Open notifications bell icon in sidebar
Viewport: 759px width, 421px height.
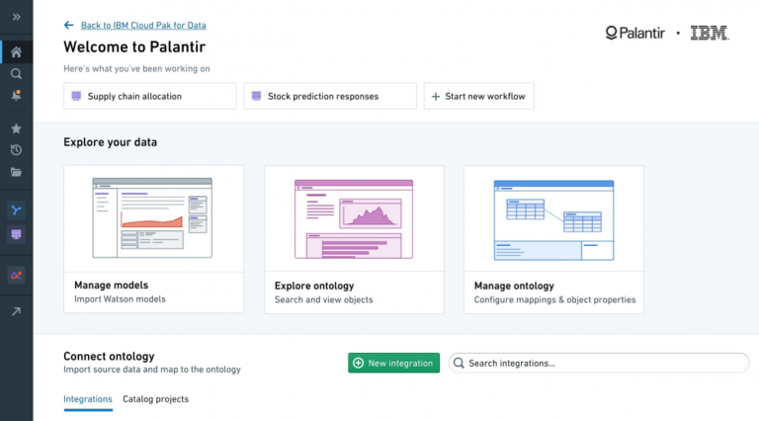(17, 95)
